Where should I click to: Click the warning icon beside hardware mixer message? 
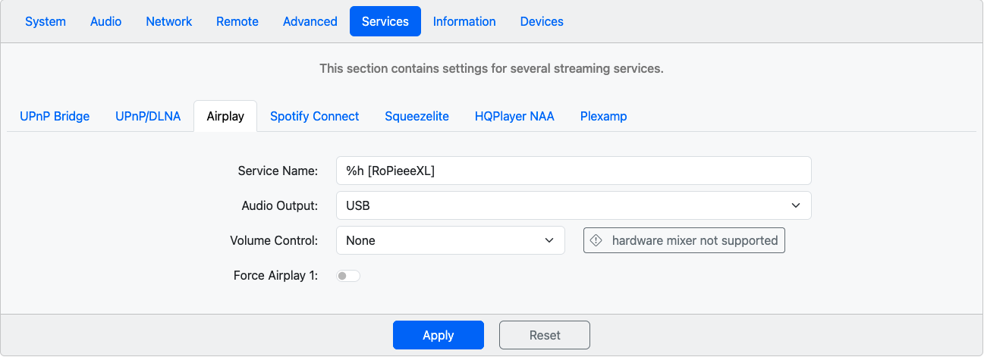coord(596,240)
